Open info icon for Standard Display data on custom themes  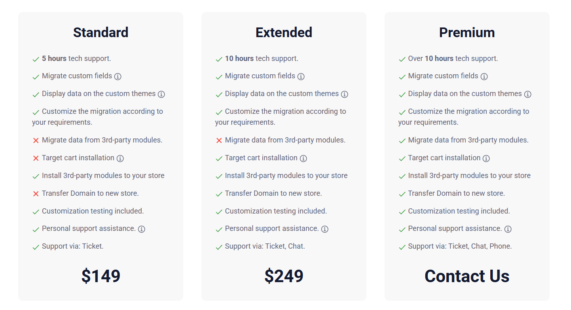click(x=161, y=94)
